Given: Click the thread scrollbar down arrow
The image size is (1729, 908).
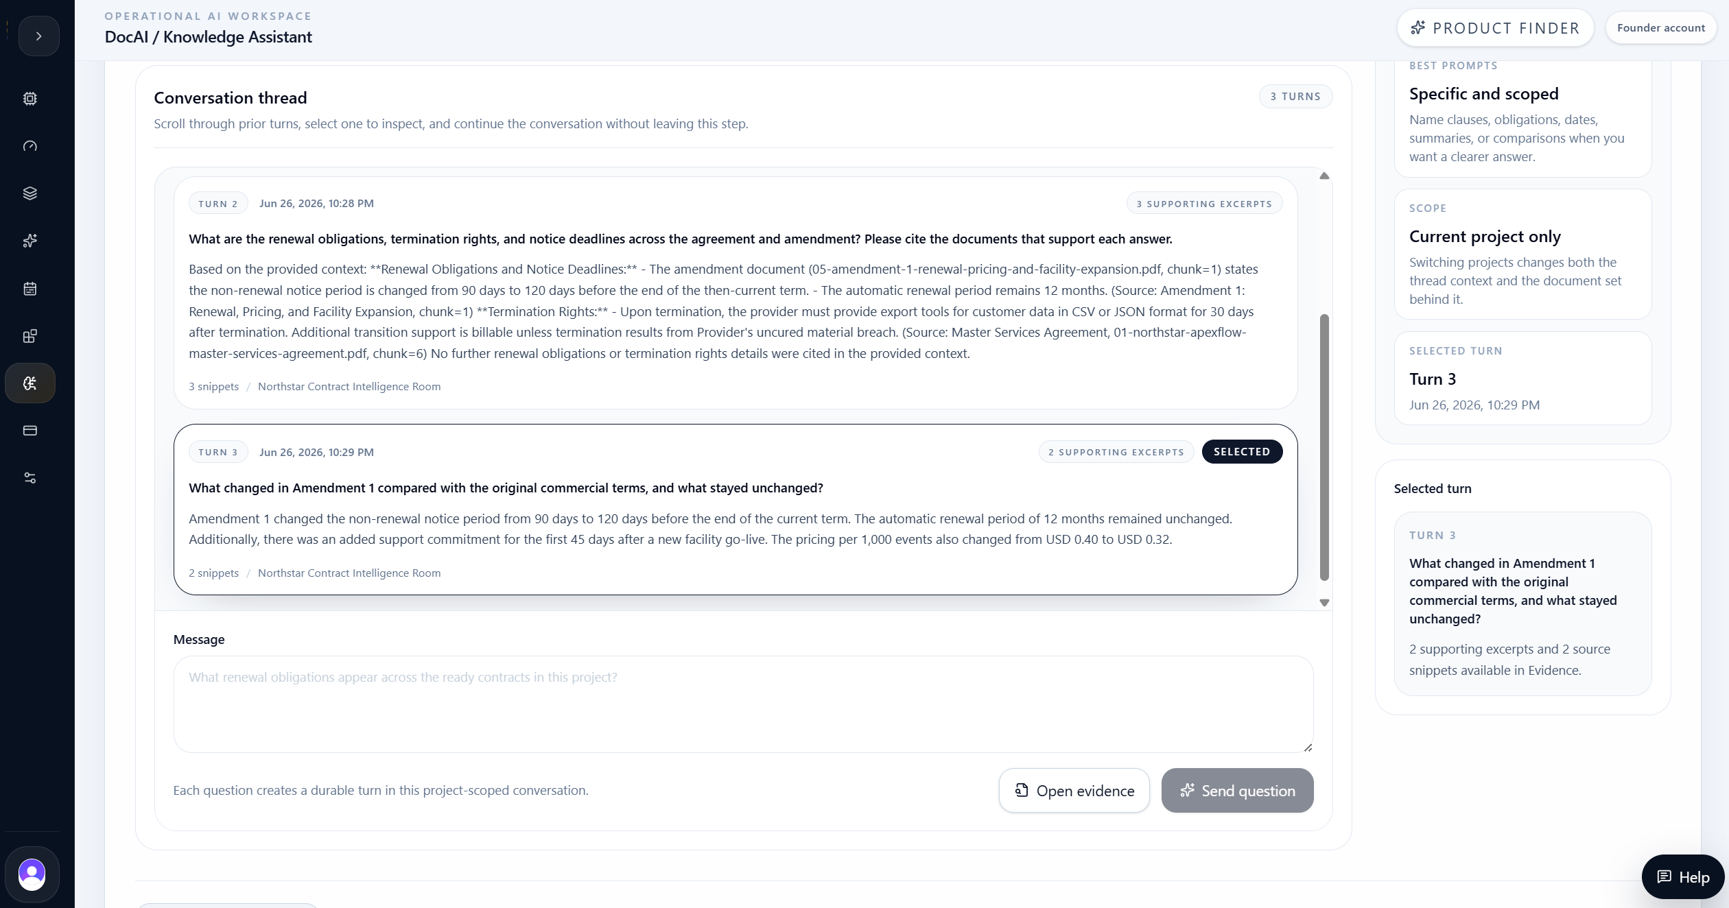Looking at the screenshot, I should [x=1324, y=603].
